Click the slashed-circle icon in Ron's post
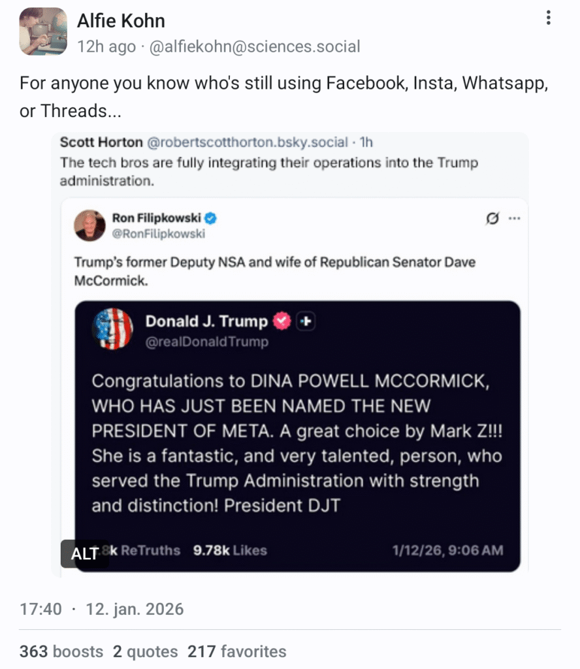Viewport: 580px width, 669px height. [x=492, y=219]
